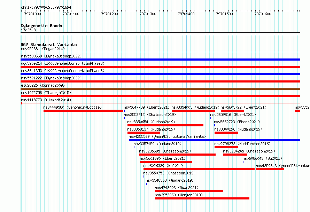Click the nsv5603792 (Ebert2021) label
This screenshot has width=310, height=212.
tap(243, 107)
